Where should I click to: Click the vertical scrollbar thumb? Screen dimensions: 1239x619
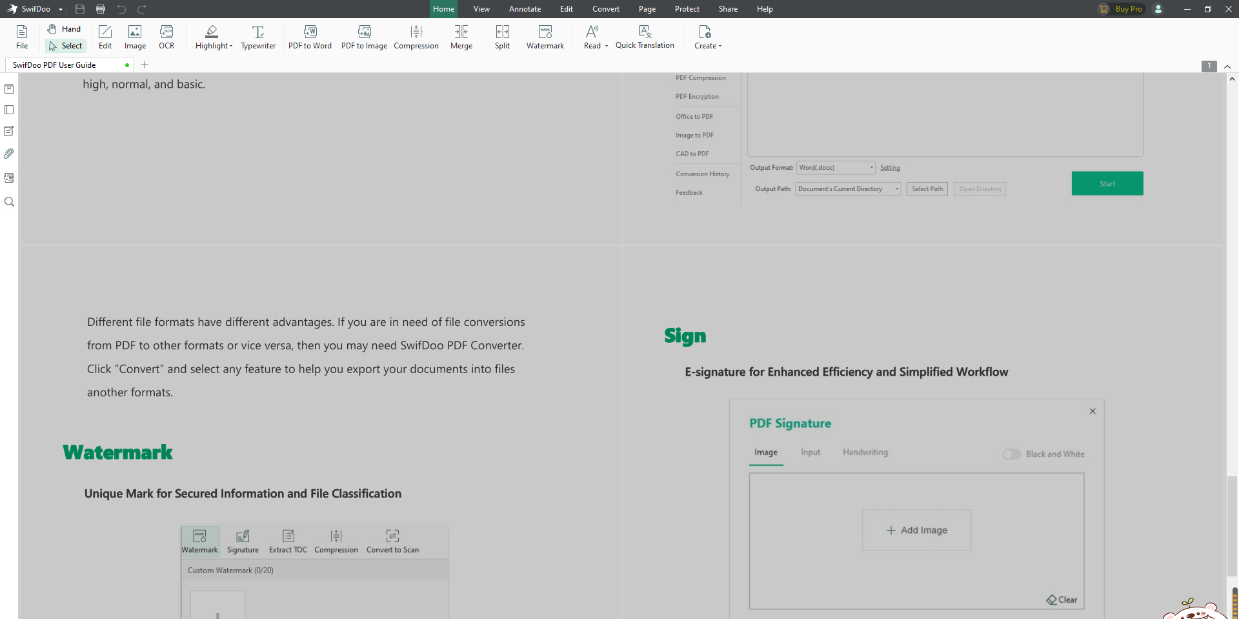[1232, 526]
